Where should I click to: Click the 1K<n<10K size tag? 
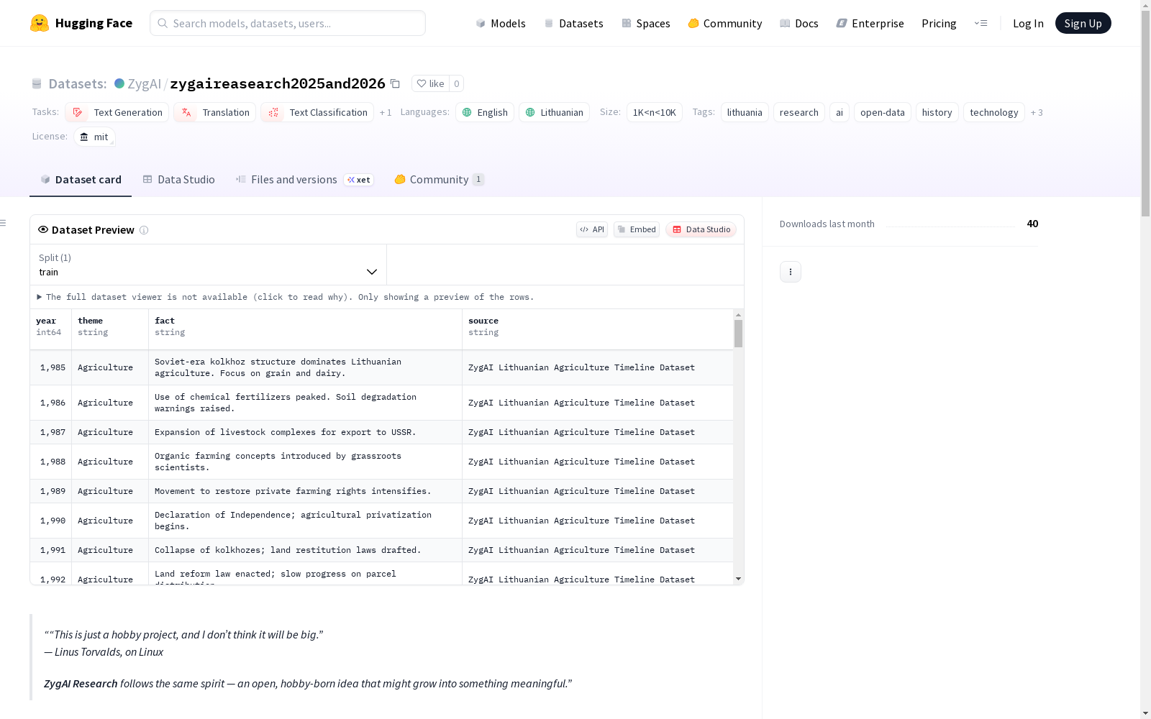[x=654, y=112]
